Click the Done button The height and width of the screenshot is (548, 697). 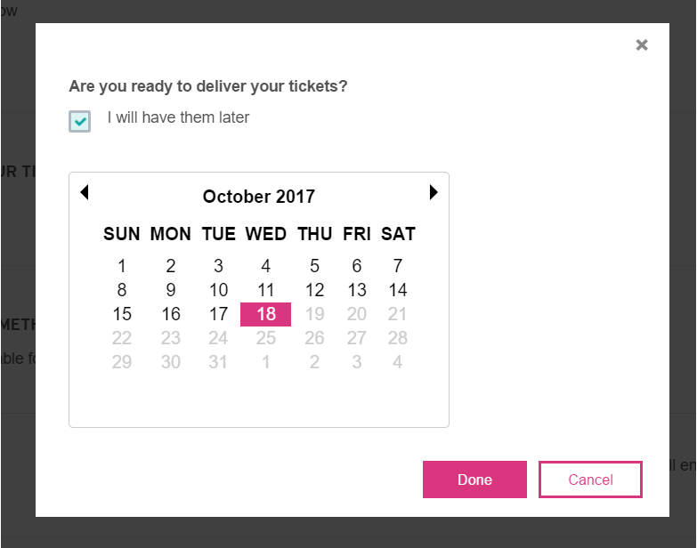474,479
